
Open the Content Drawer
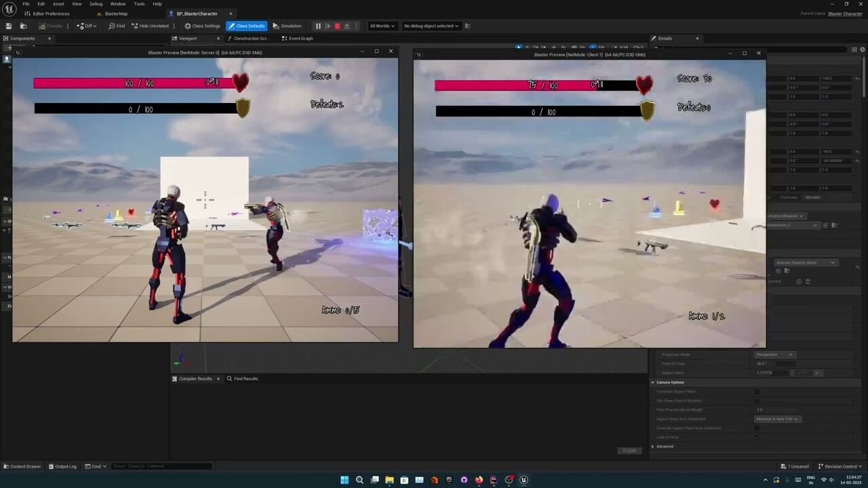tap(22, 466)
